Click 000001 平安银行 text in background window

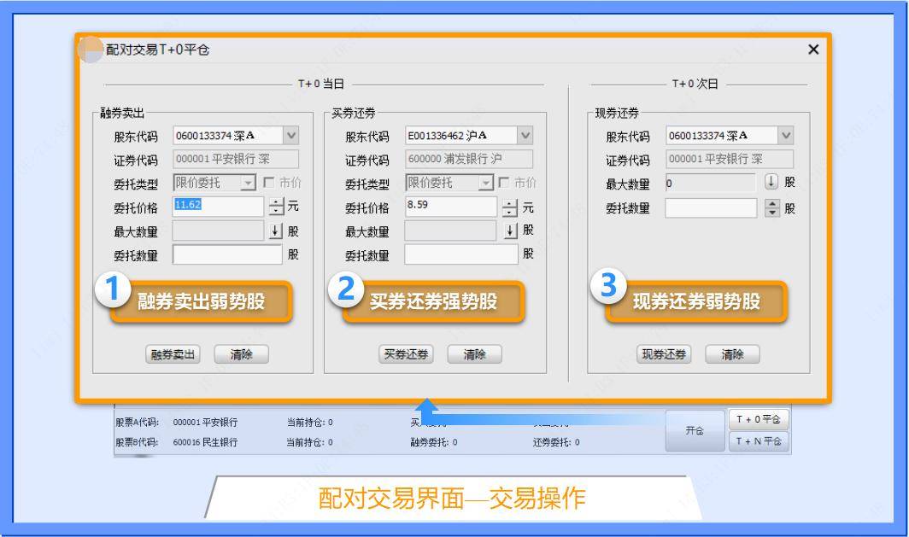pyautogui.click(x=205, y=423)
